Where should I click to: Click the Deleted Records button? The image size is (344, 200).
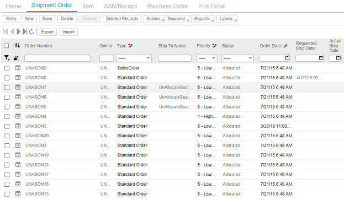tap(122, 19)
